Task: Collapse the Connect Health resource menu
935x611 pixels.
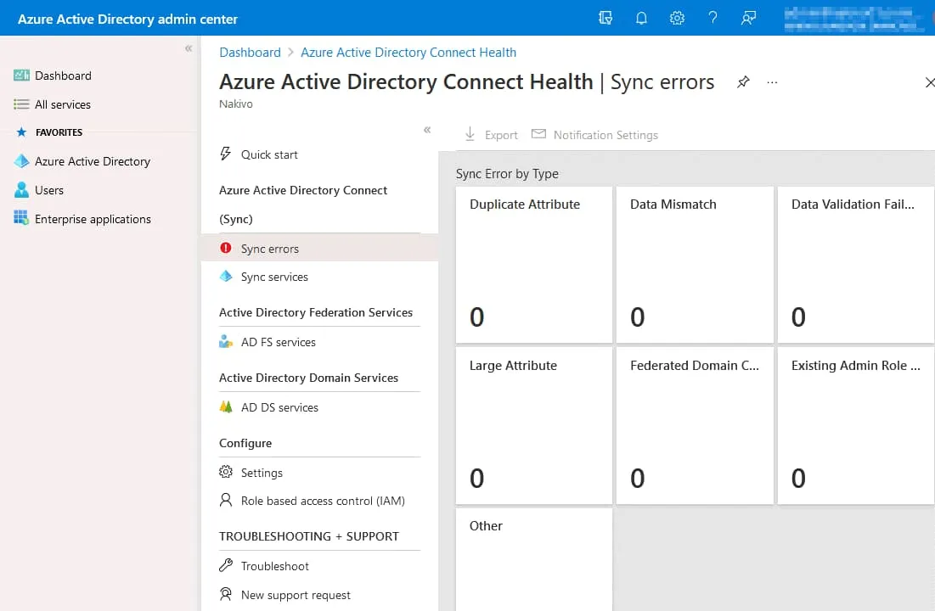Action: [427, 130]
